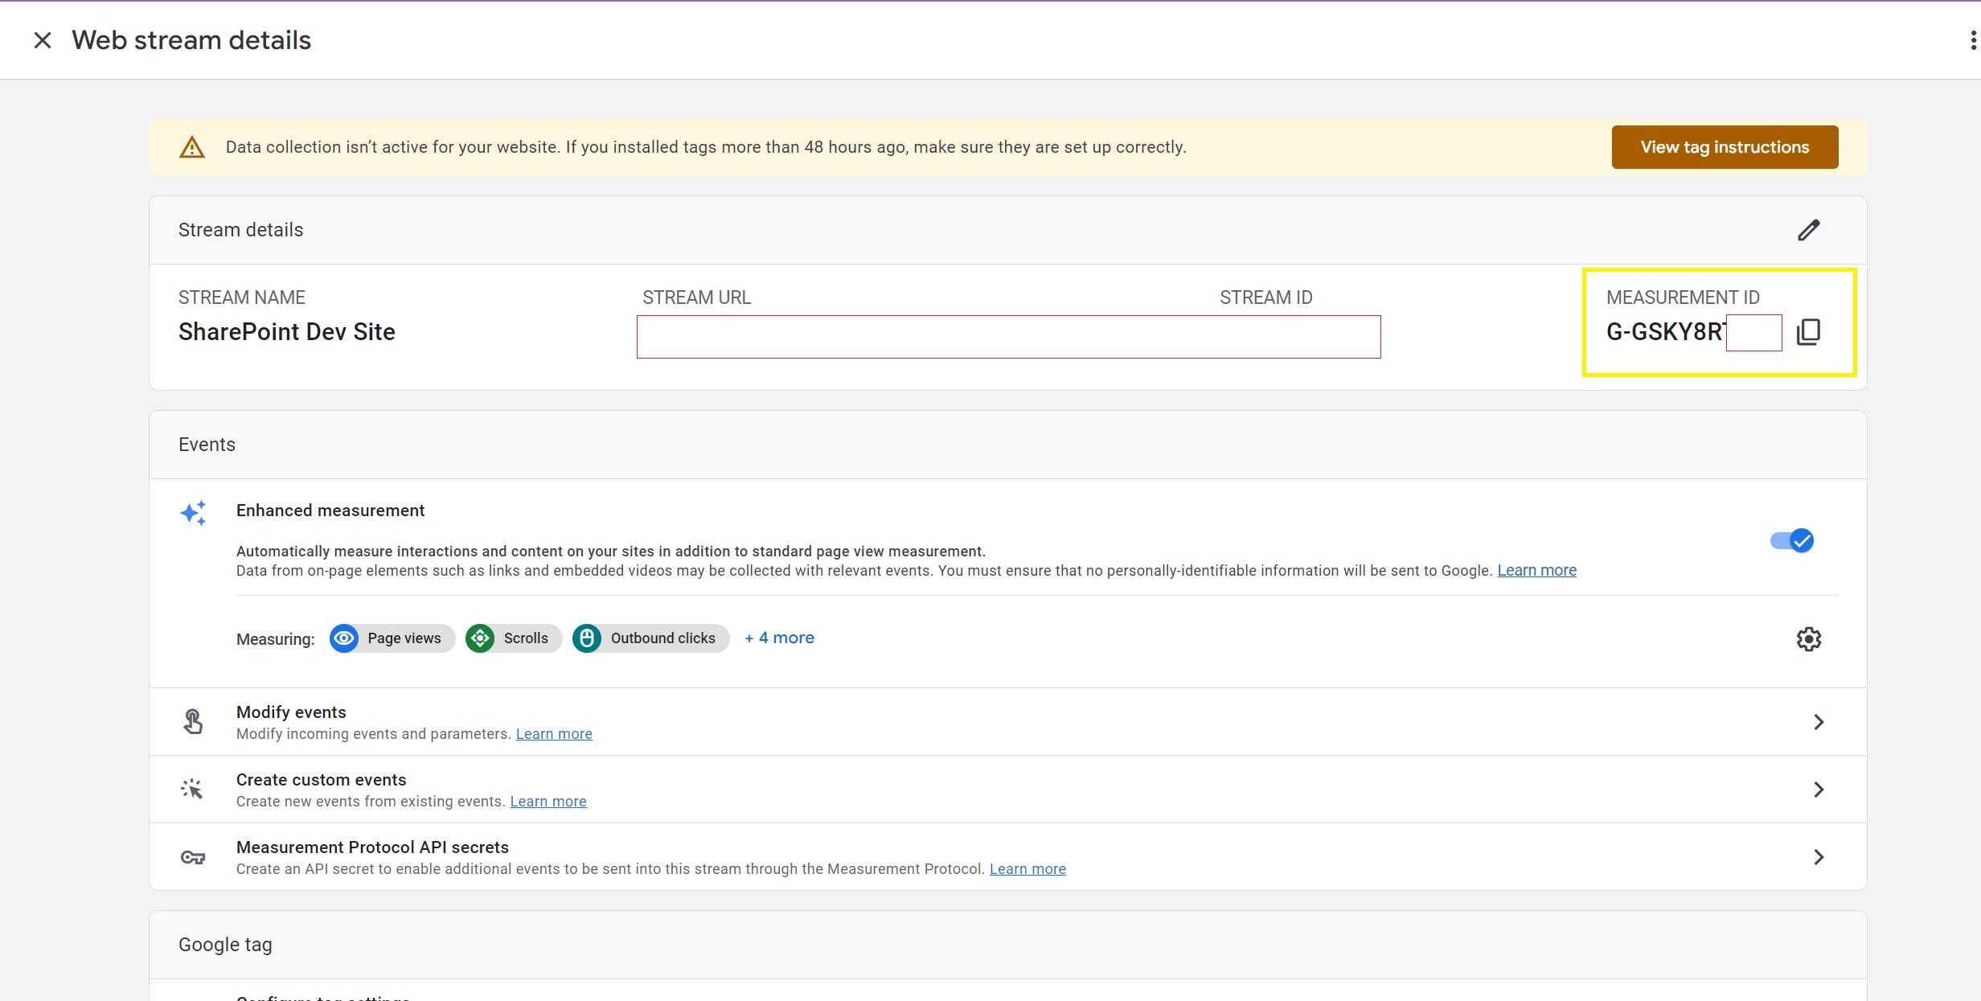Expand the Create custom events section
The height and width of the screenshot is (1001, 1981).
point(1819,789)
